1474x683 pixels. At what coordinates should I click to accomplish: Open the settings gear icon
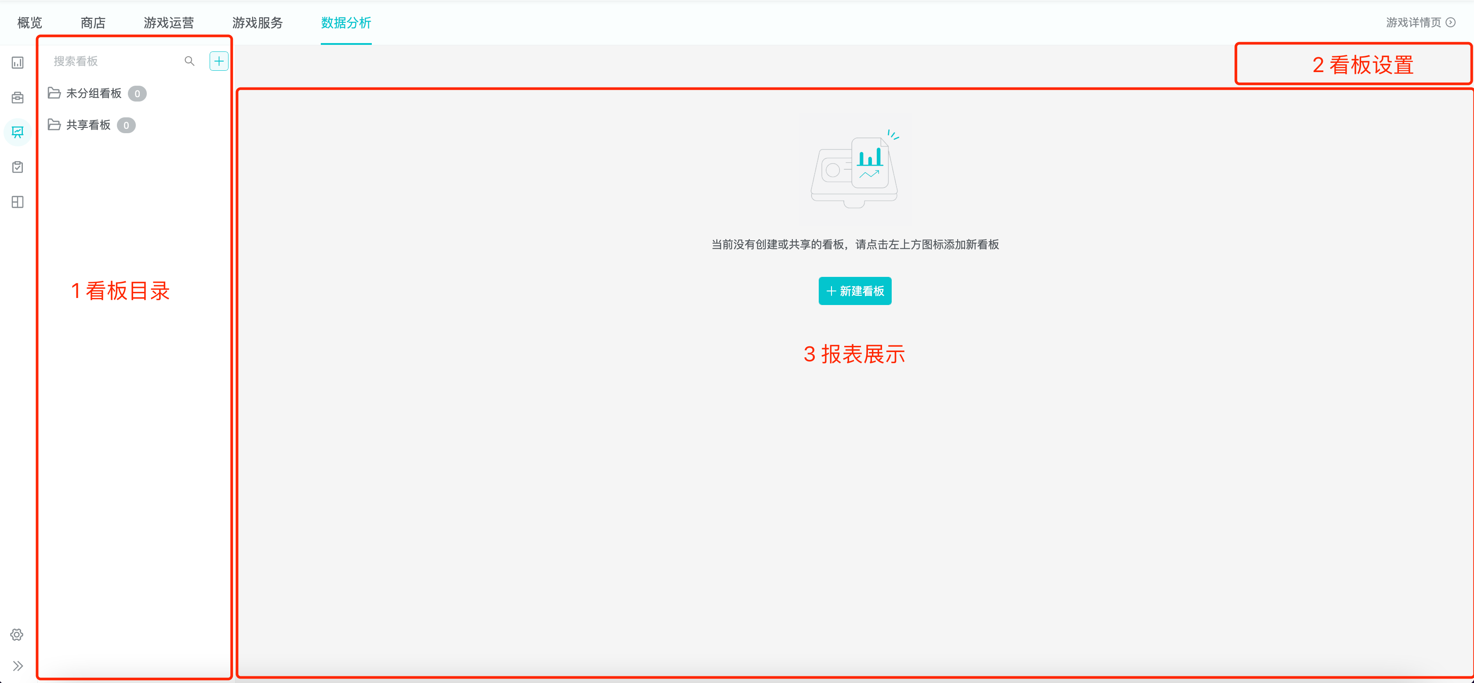pyautogui.click(x=17, y=634)
